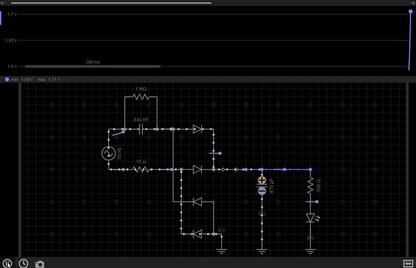Open the clock simulation speed control

(x=24, y=263)
